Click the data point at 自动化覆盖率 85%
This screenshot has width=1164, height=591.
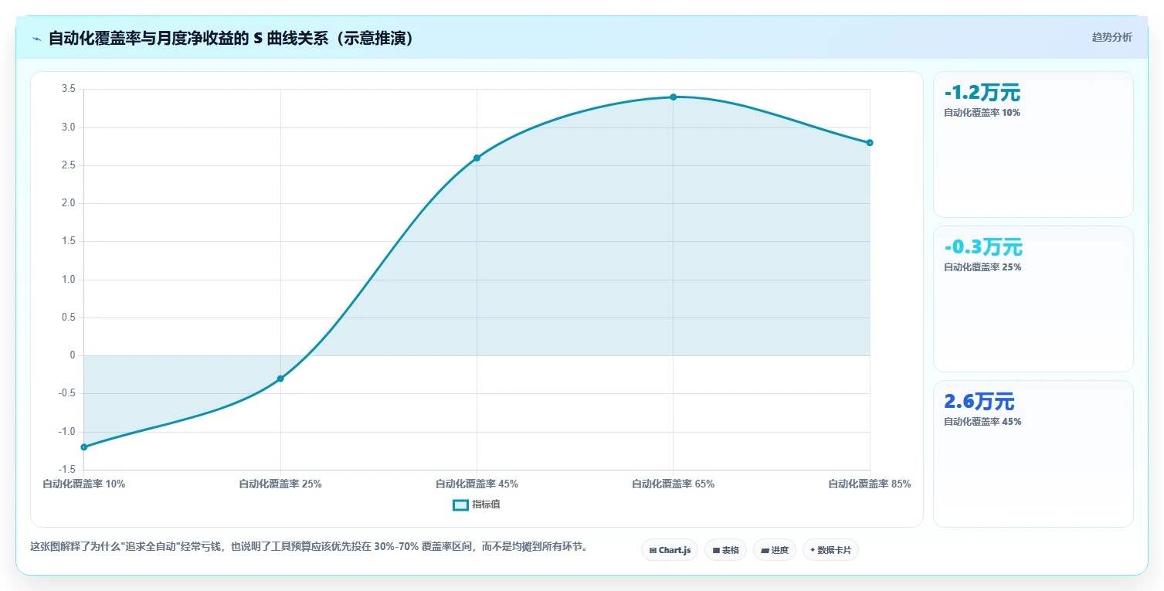[870, 142]
